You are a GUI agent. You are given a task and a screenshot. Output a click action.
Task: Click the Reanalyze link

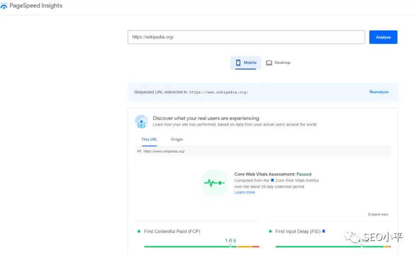click(379, 92)
